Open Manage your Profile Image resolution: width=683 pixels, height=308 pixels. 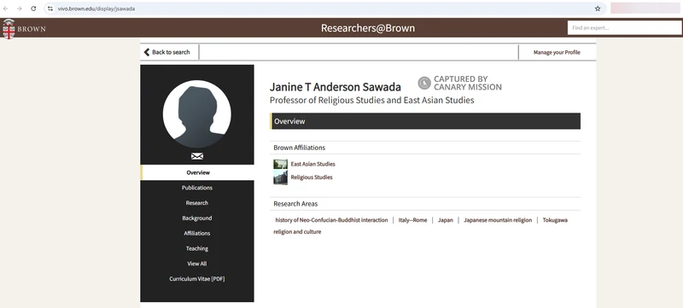pos(557,52)
